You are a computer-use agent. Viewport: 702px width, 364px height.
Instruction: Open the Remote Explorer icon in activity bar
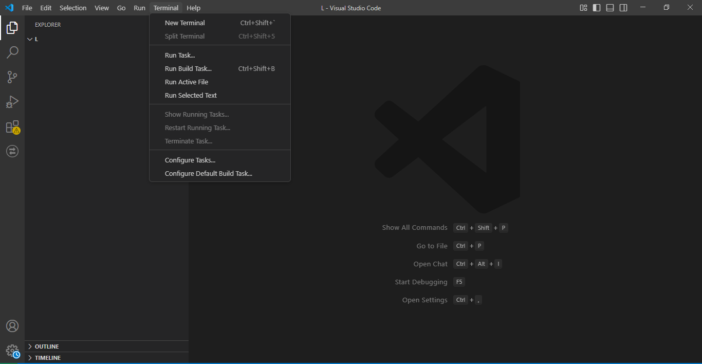12,151
